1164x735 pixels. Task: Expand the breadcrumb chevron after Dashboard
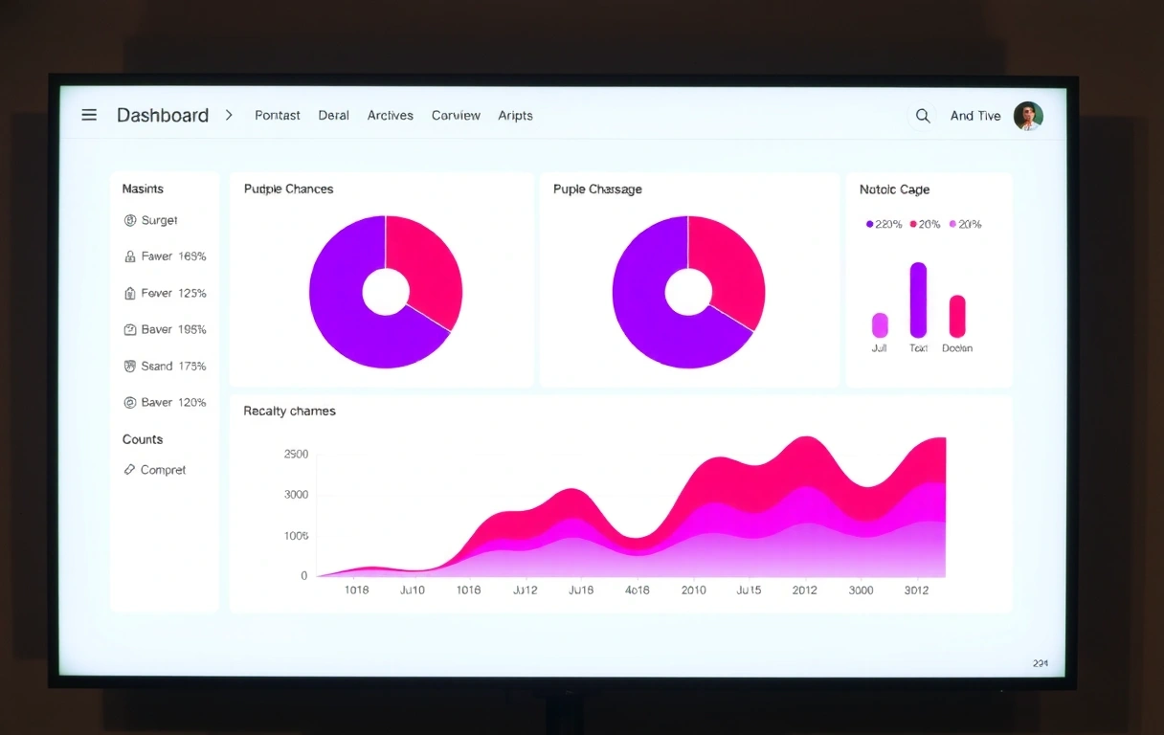pyautogui.click(x=229, y=115)
